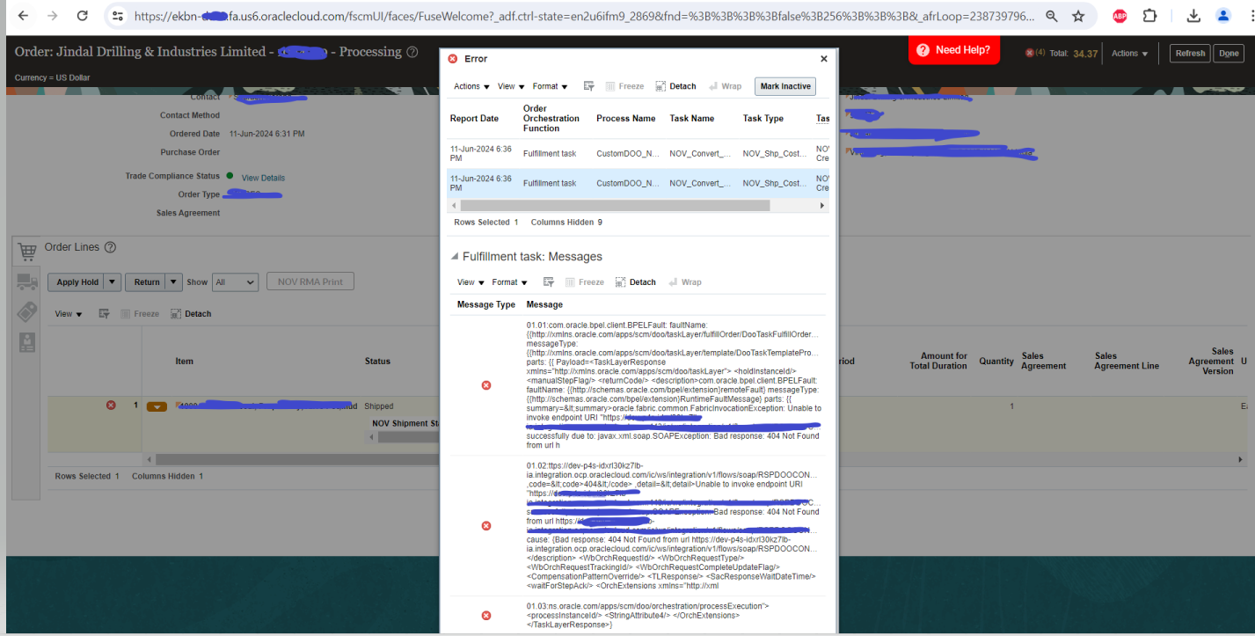
Task: Open the Actions dropdown in the Error dialog
Action: tap(471, 86)
